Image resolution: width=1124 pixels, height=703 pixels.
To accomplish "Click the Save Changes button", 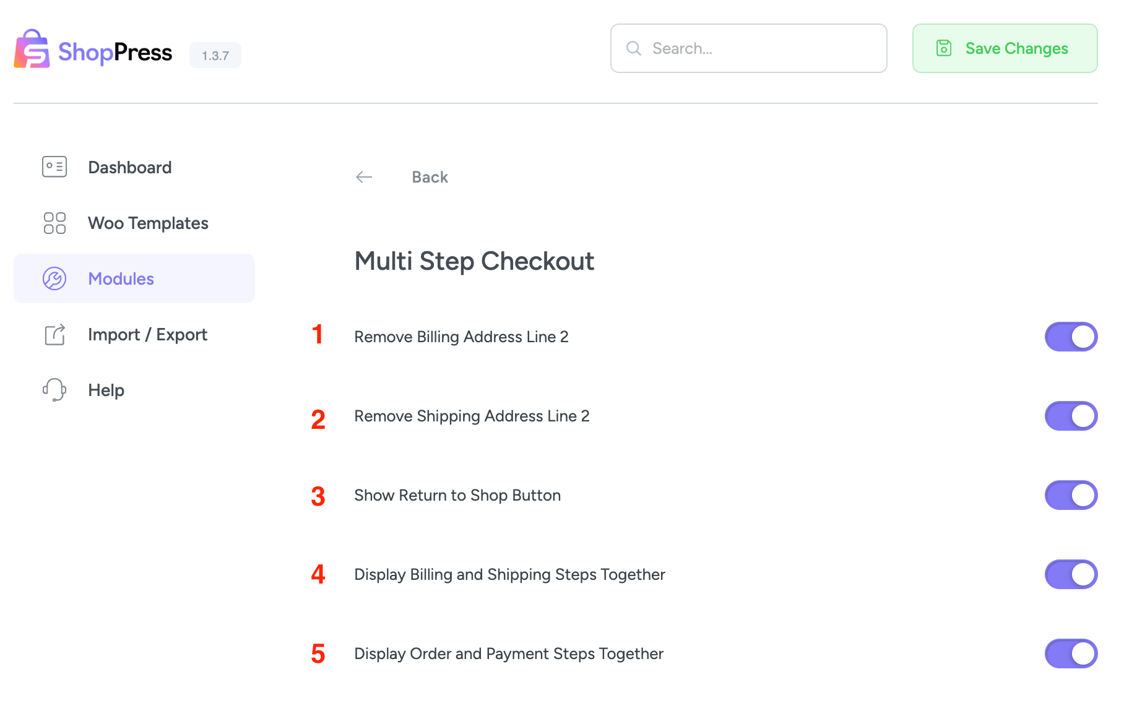I will pos(1004,48).
